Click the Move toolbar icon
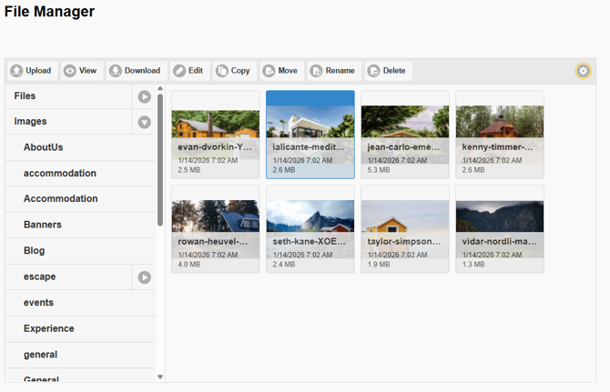Viewport: 610px width, 392px height. point(269,71)
